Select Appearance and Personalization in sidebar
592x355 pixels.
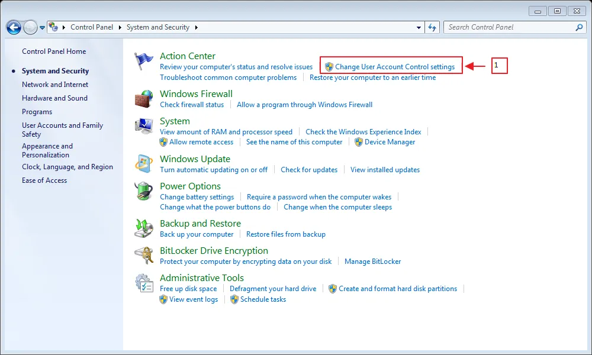click(47, 150)
